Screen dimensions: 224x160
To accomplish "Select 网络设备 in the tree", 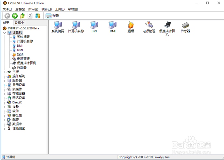I will pyautogui.click(x=19, y=98).
